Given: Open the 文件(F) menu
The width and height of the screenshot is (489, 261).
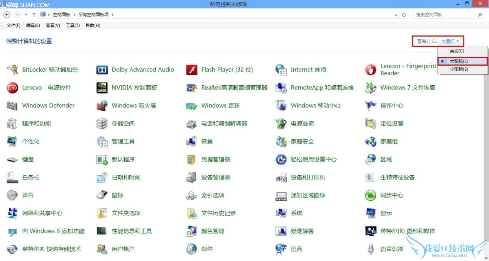Looking at the screenshot, I should (x=14, y=25).
